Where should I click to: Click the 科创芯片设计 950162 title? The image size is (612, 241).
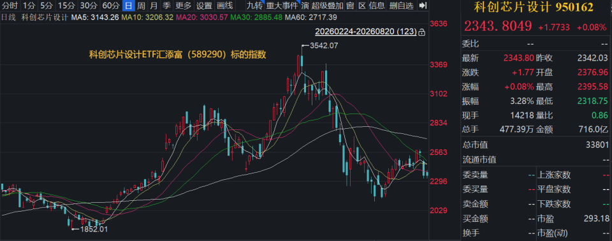(534, 6)
